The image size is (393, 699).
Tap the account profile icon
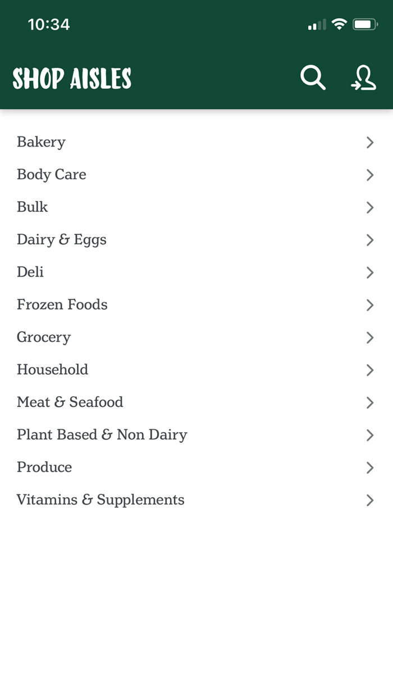coord(364,78)
